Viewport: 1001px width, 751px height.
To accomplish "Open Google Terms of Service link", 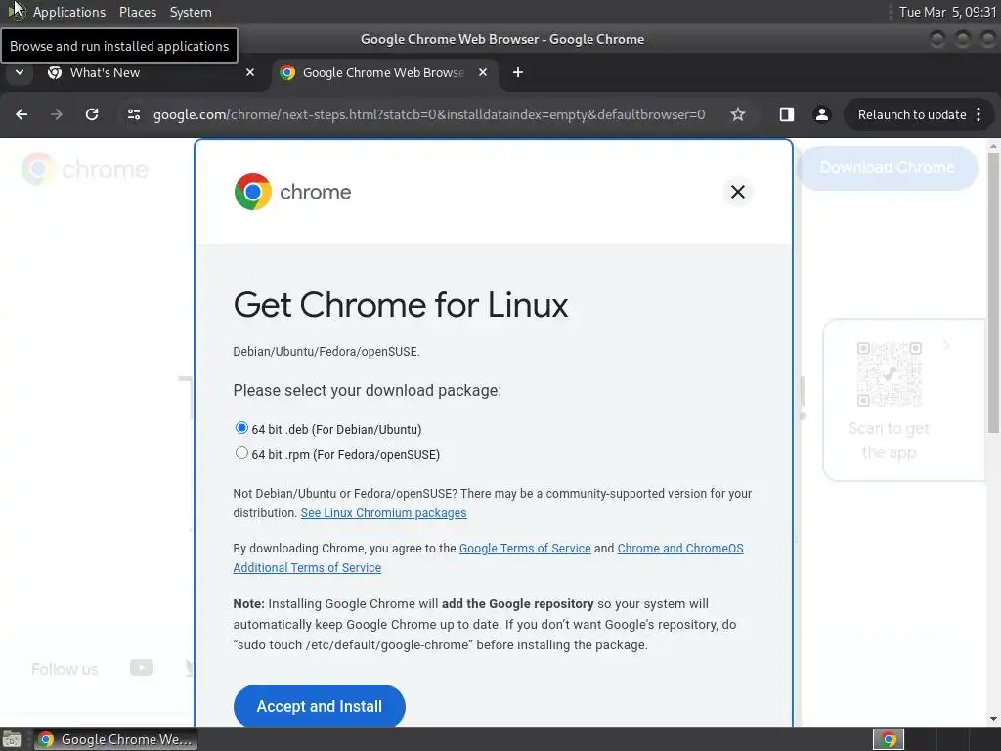I will tap(525, 548).
